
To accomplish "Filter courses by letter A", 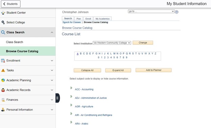I will tap(78, 54).
